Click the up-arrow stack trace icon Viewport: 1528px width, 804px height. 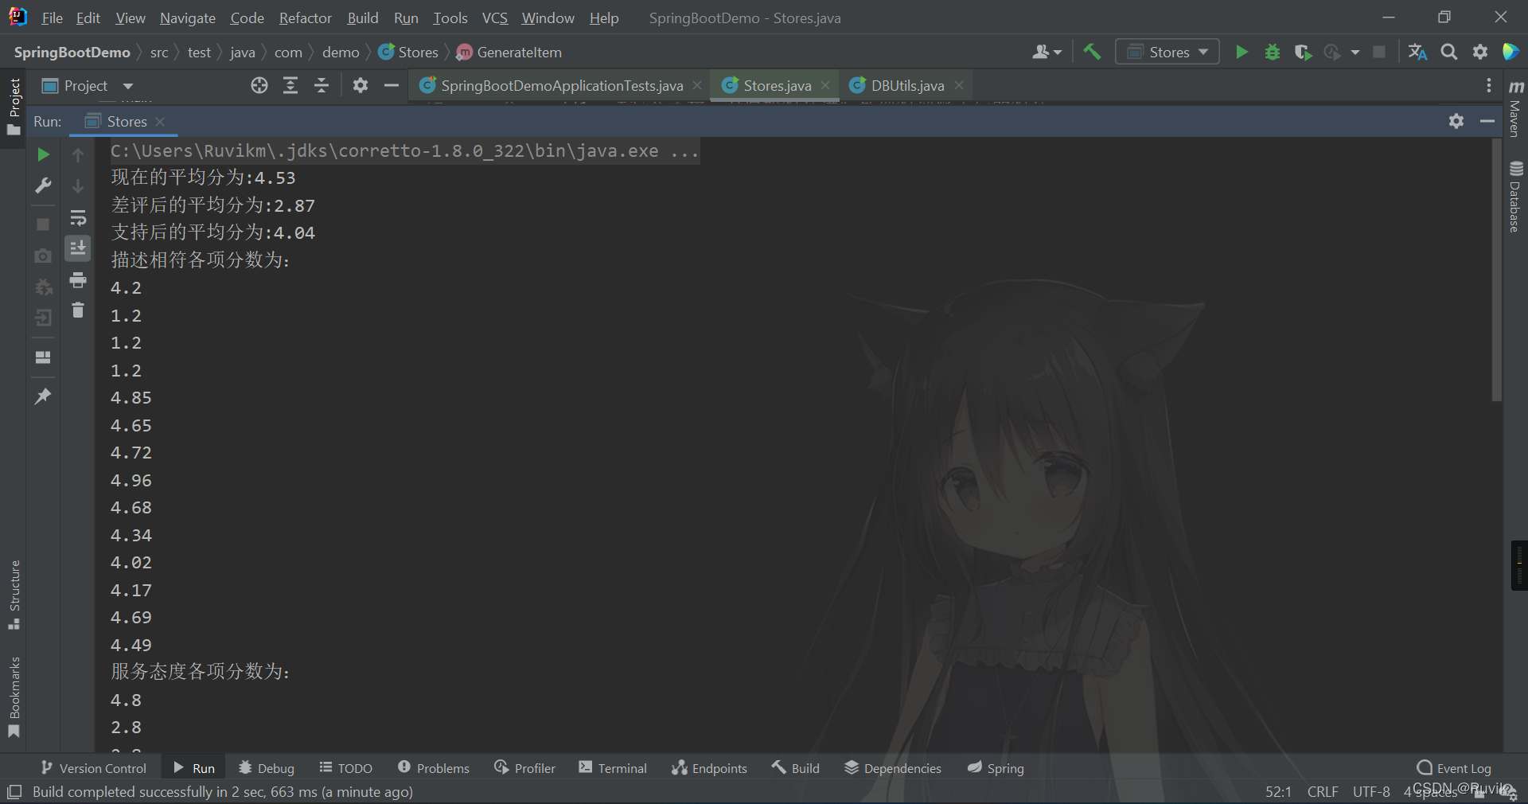pyautogui.click(x=78, y=155)
